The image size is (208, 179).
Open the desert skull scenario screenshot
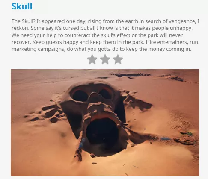point(105,123)
